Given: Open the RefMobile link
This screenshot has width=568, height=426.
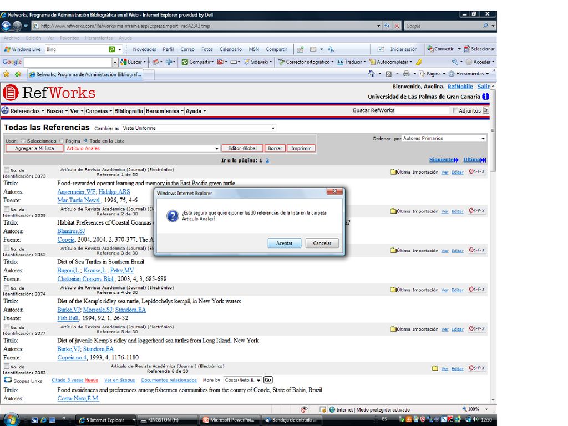Looking at the screenshot, I should 460,87.
